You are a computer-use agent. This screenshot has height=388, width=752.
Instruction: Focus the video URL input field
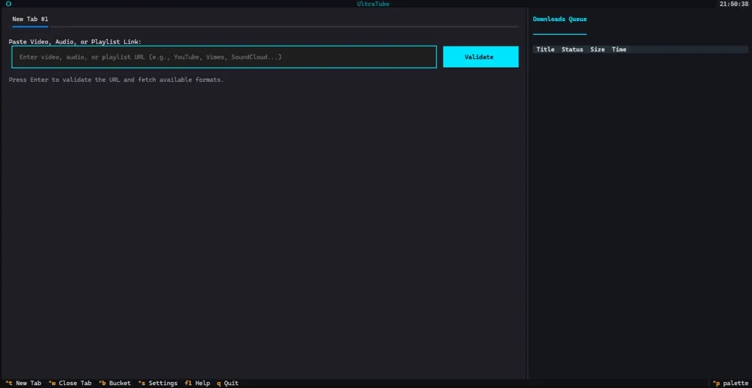click(224, 57)
